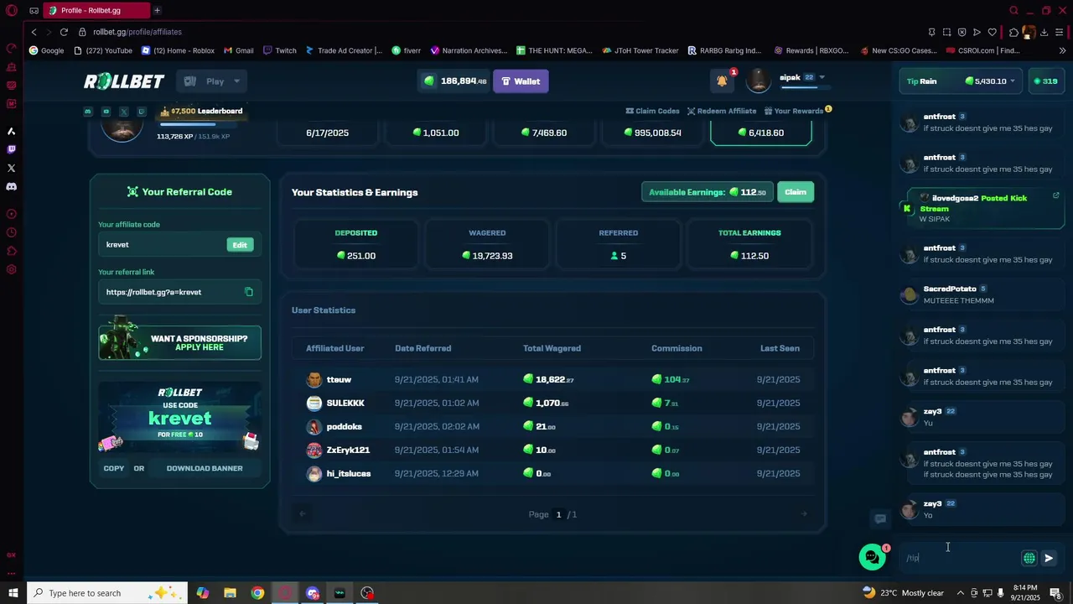Viewport: 1073px width, 604px height.
Task: Open a new browser tab
Action: click(157, 10)
